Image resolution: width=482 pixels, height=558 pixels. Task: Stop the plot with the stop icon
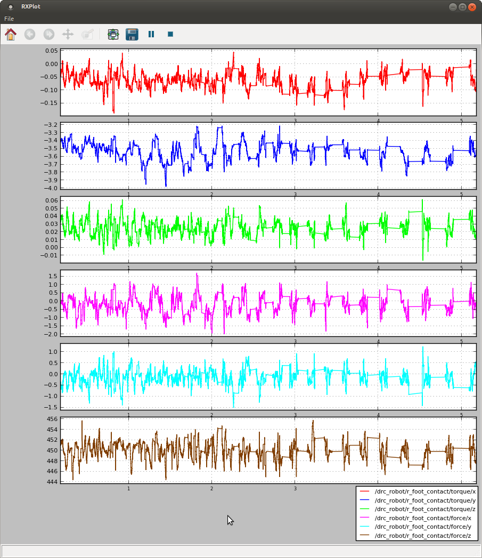click(169, 34)
